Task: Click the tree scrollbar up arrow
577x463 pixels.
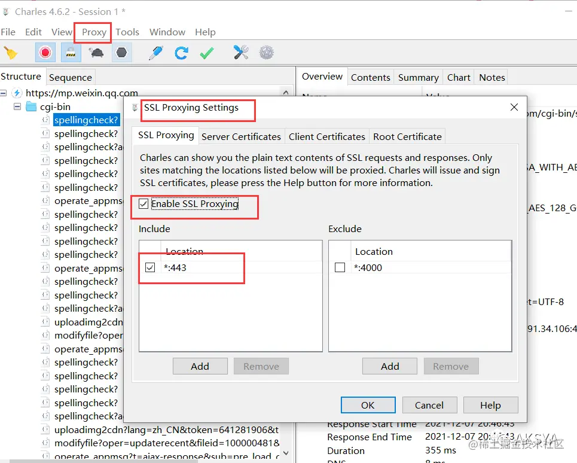Action: click(x=286, y=92)
